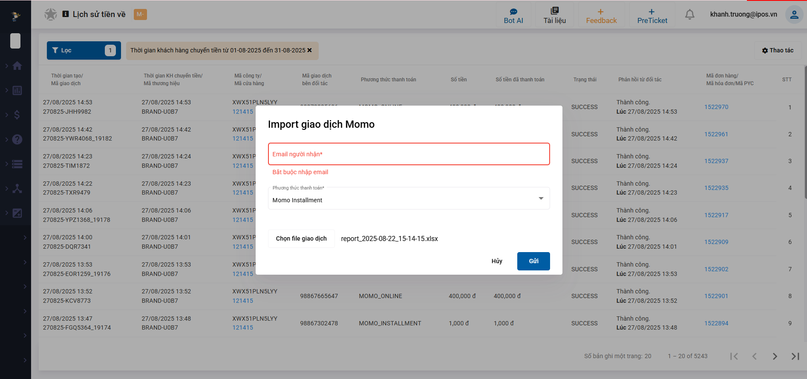This screenshot has width=807, height=379.
Task: Click the orange M- badge
Action: [140, 14]
